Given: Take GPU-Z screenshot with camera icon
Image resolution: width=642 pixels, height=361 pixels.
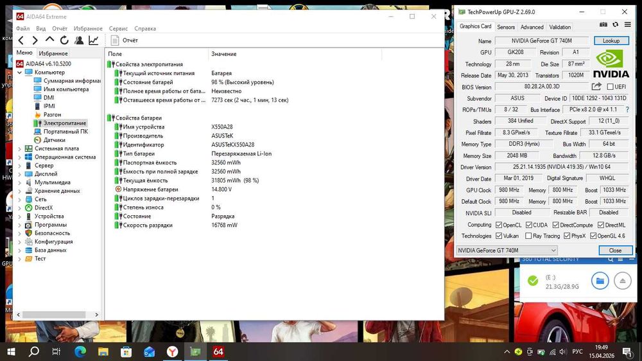Looking at the screenshot, I should click(x=603, y=24).
